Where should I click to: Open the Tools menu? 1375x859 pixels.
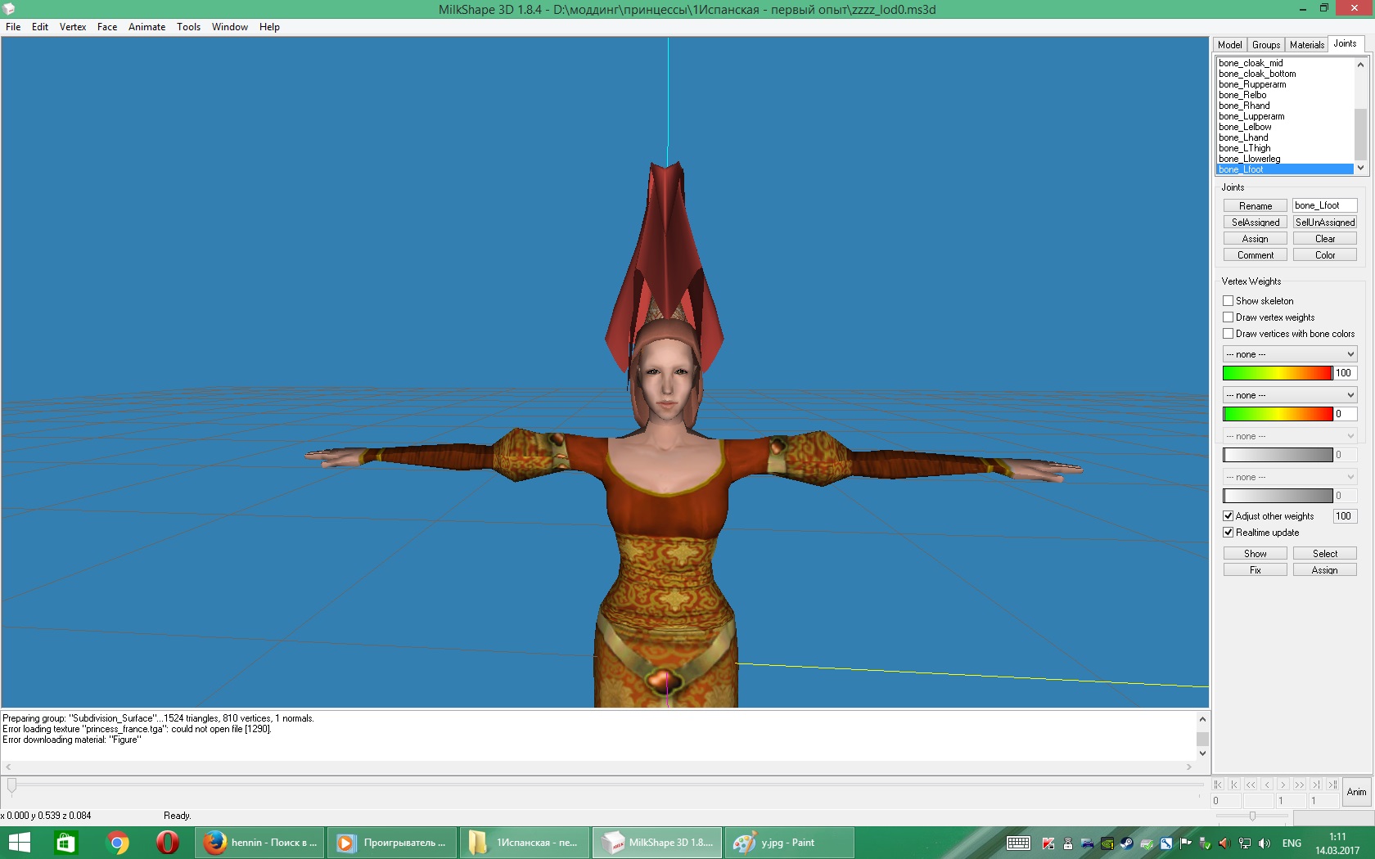[189, 27]
